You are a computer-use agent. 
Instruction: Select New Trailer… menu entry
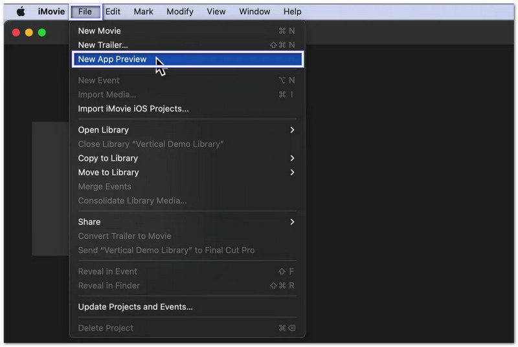pos(103,45)
